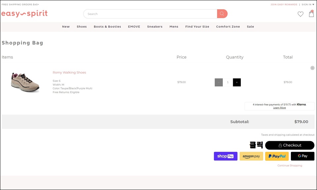Click Klarna Learn More link
Viewport: 317px width, 190px height.
pos(279,108)
